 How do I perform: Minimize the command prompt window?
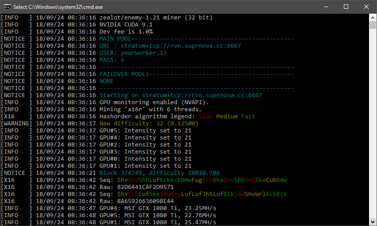(x=326, y=7)
